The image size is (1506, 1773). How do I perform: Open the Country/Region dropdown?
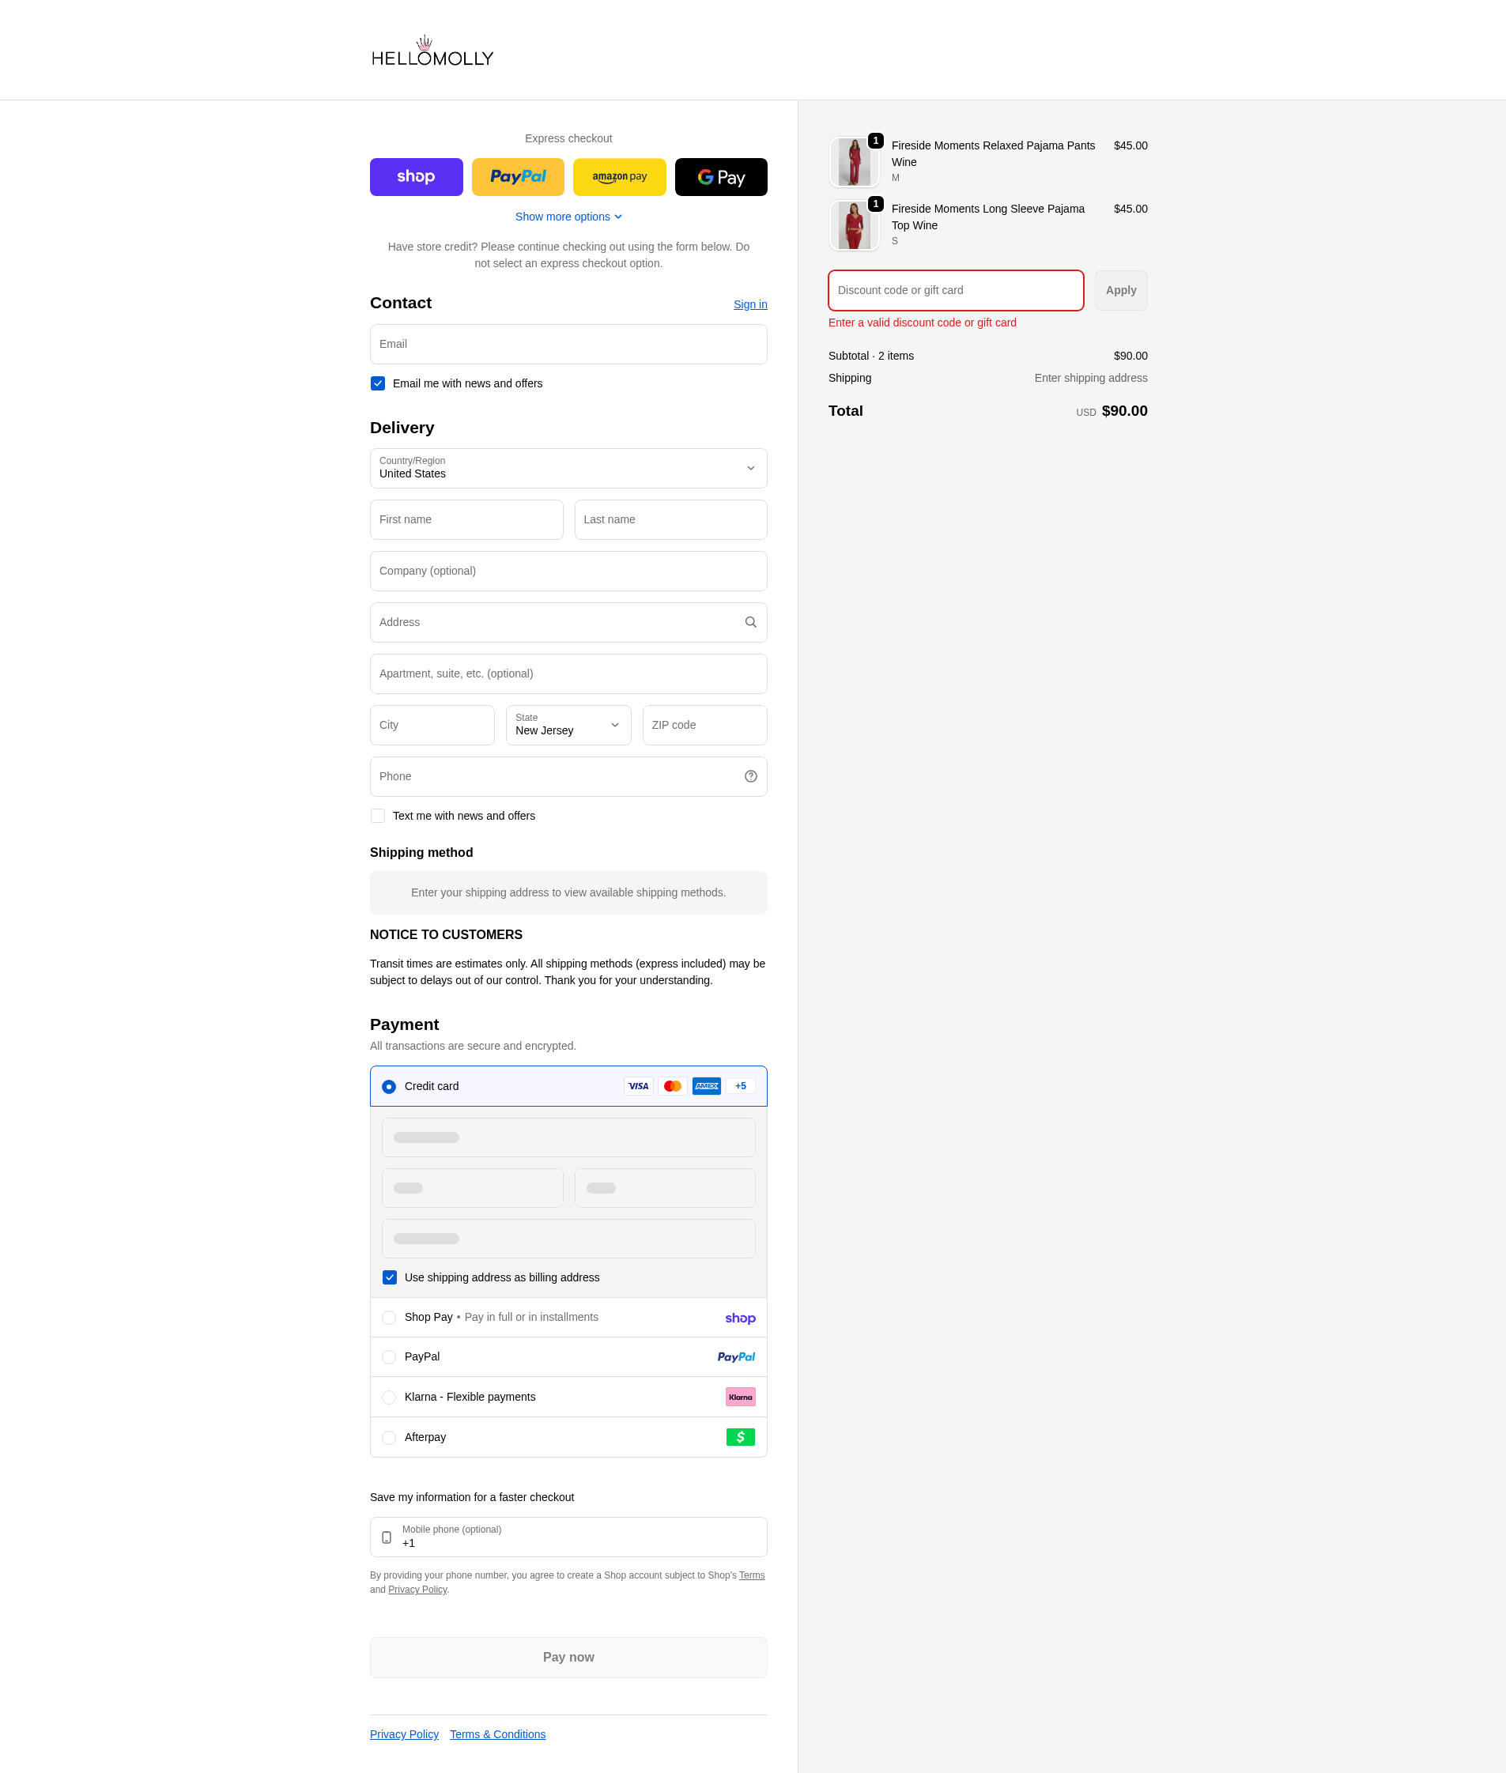[568, 469]
